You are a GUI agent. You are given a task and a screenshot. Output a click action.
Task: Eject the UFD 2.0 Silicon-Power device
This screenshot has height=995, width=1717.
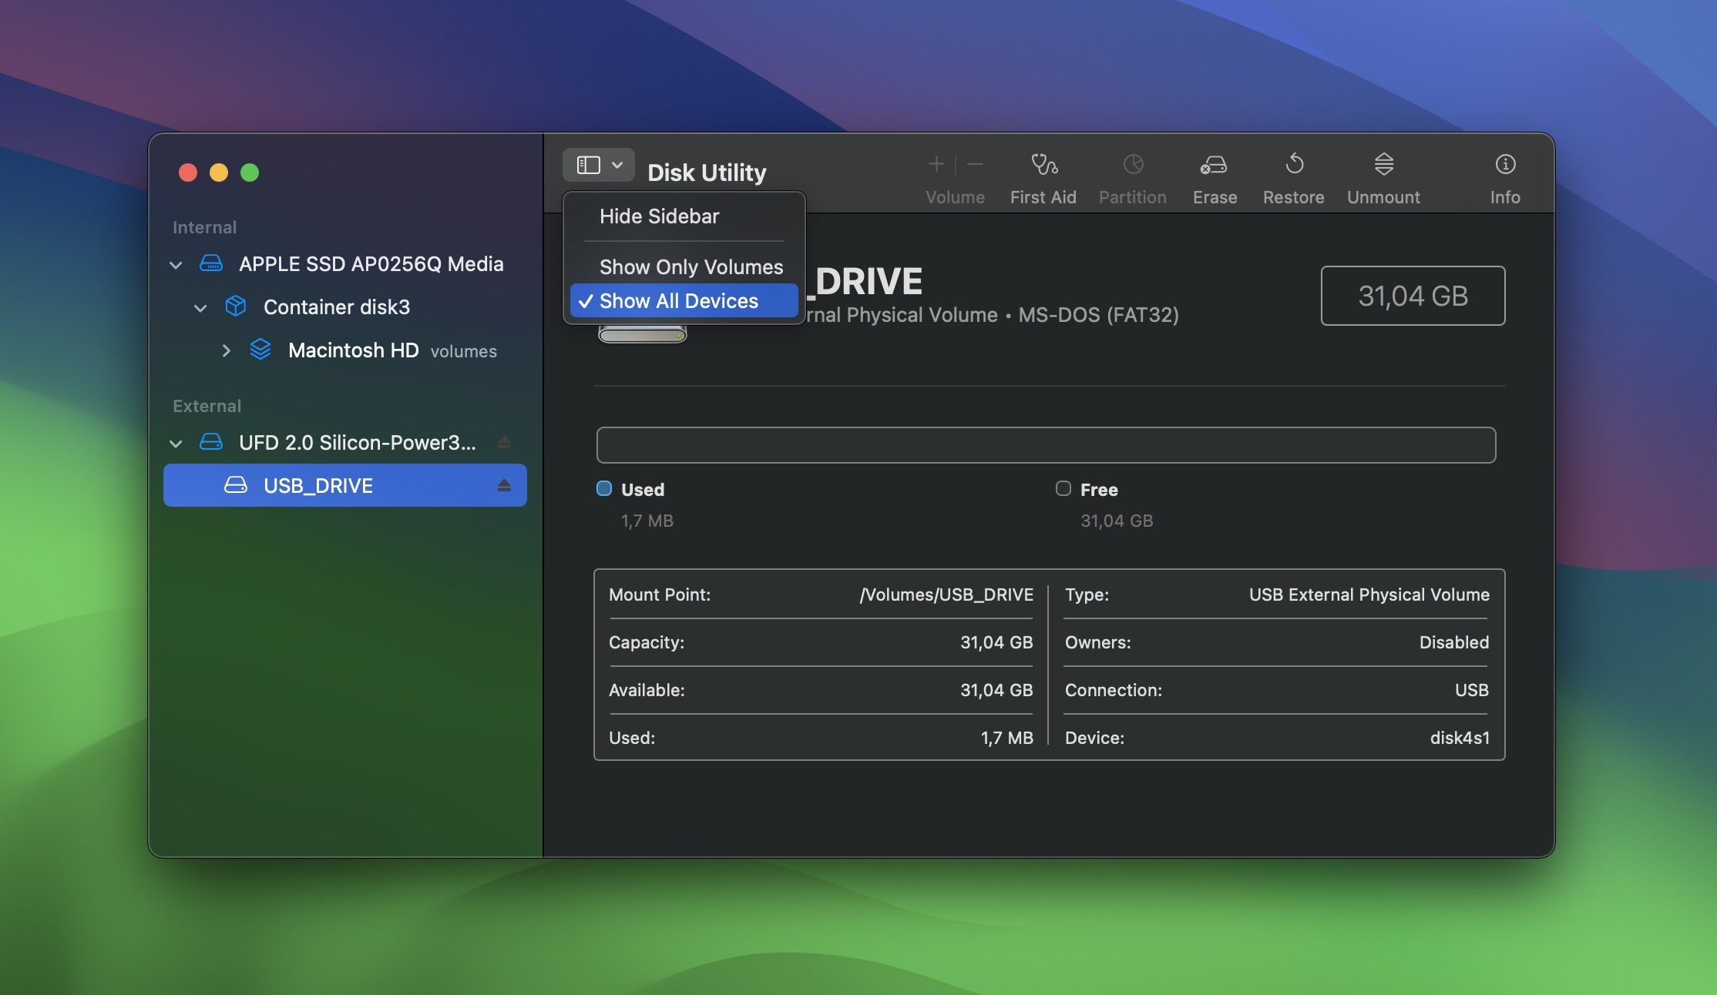[x=504, y=442]
